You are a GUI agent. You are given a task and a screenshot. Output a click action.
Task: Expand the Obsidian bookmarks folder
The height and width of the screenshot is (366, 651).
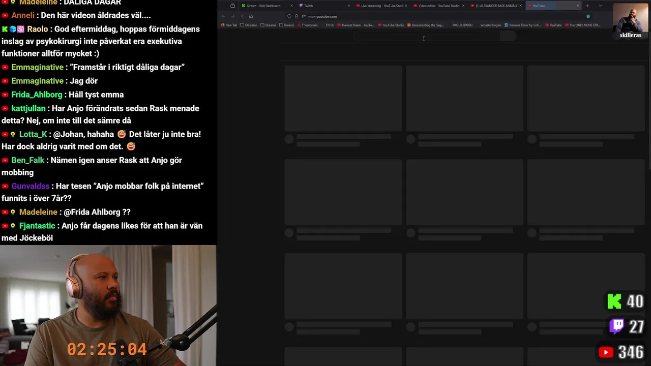249,25
